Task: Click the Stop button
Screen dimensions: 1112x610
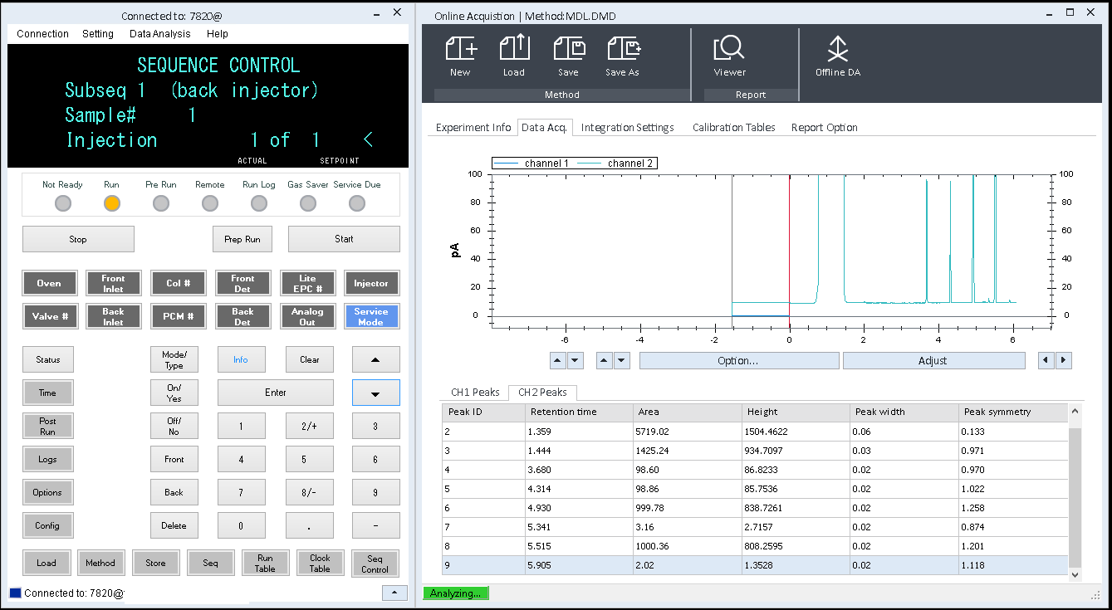Action: tap(78, 239)
